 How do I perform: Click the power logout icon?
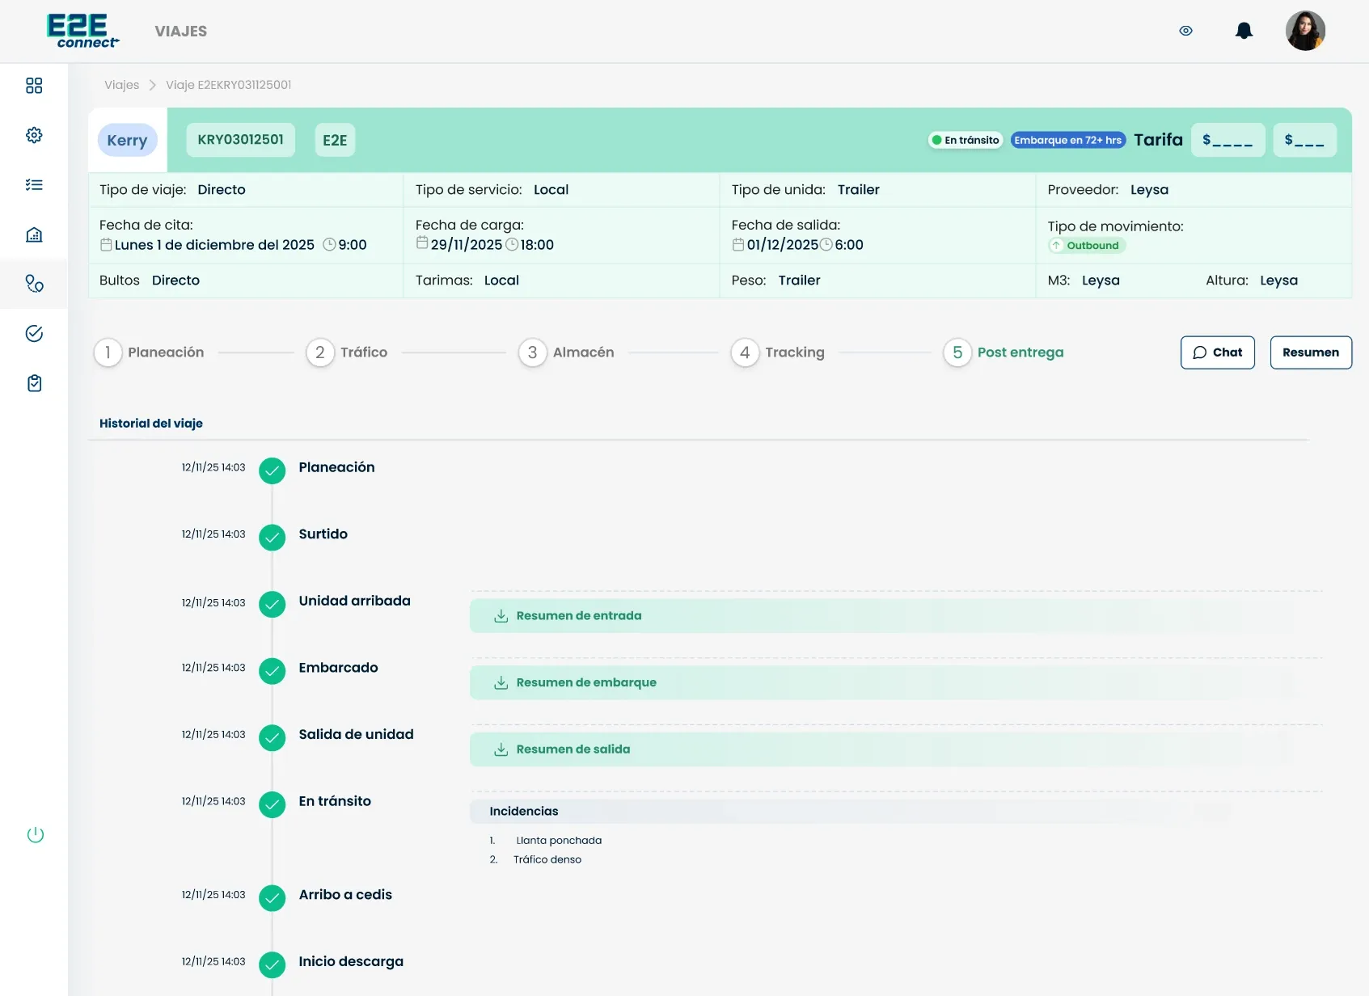coord(36,835)
